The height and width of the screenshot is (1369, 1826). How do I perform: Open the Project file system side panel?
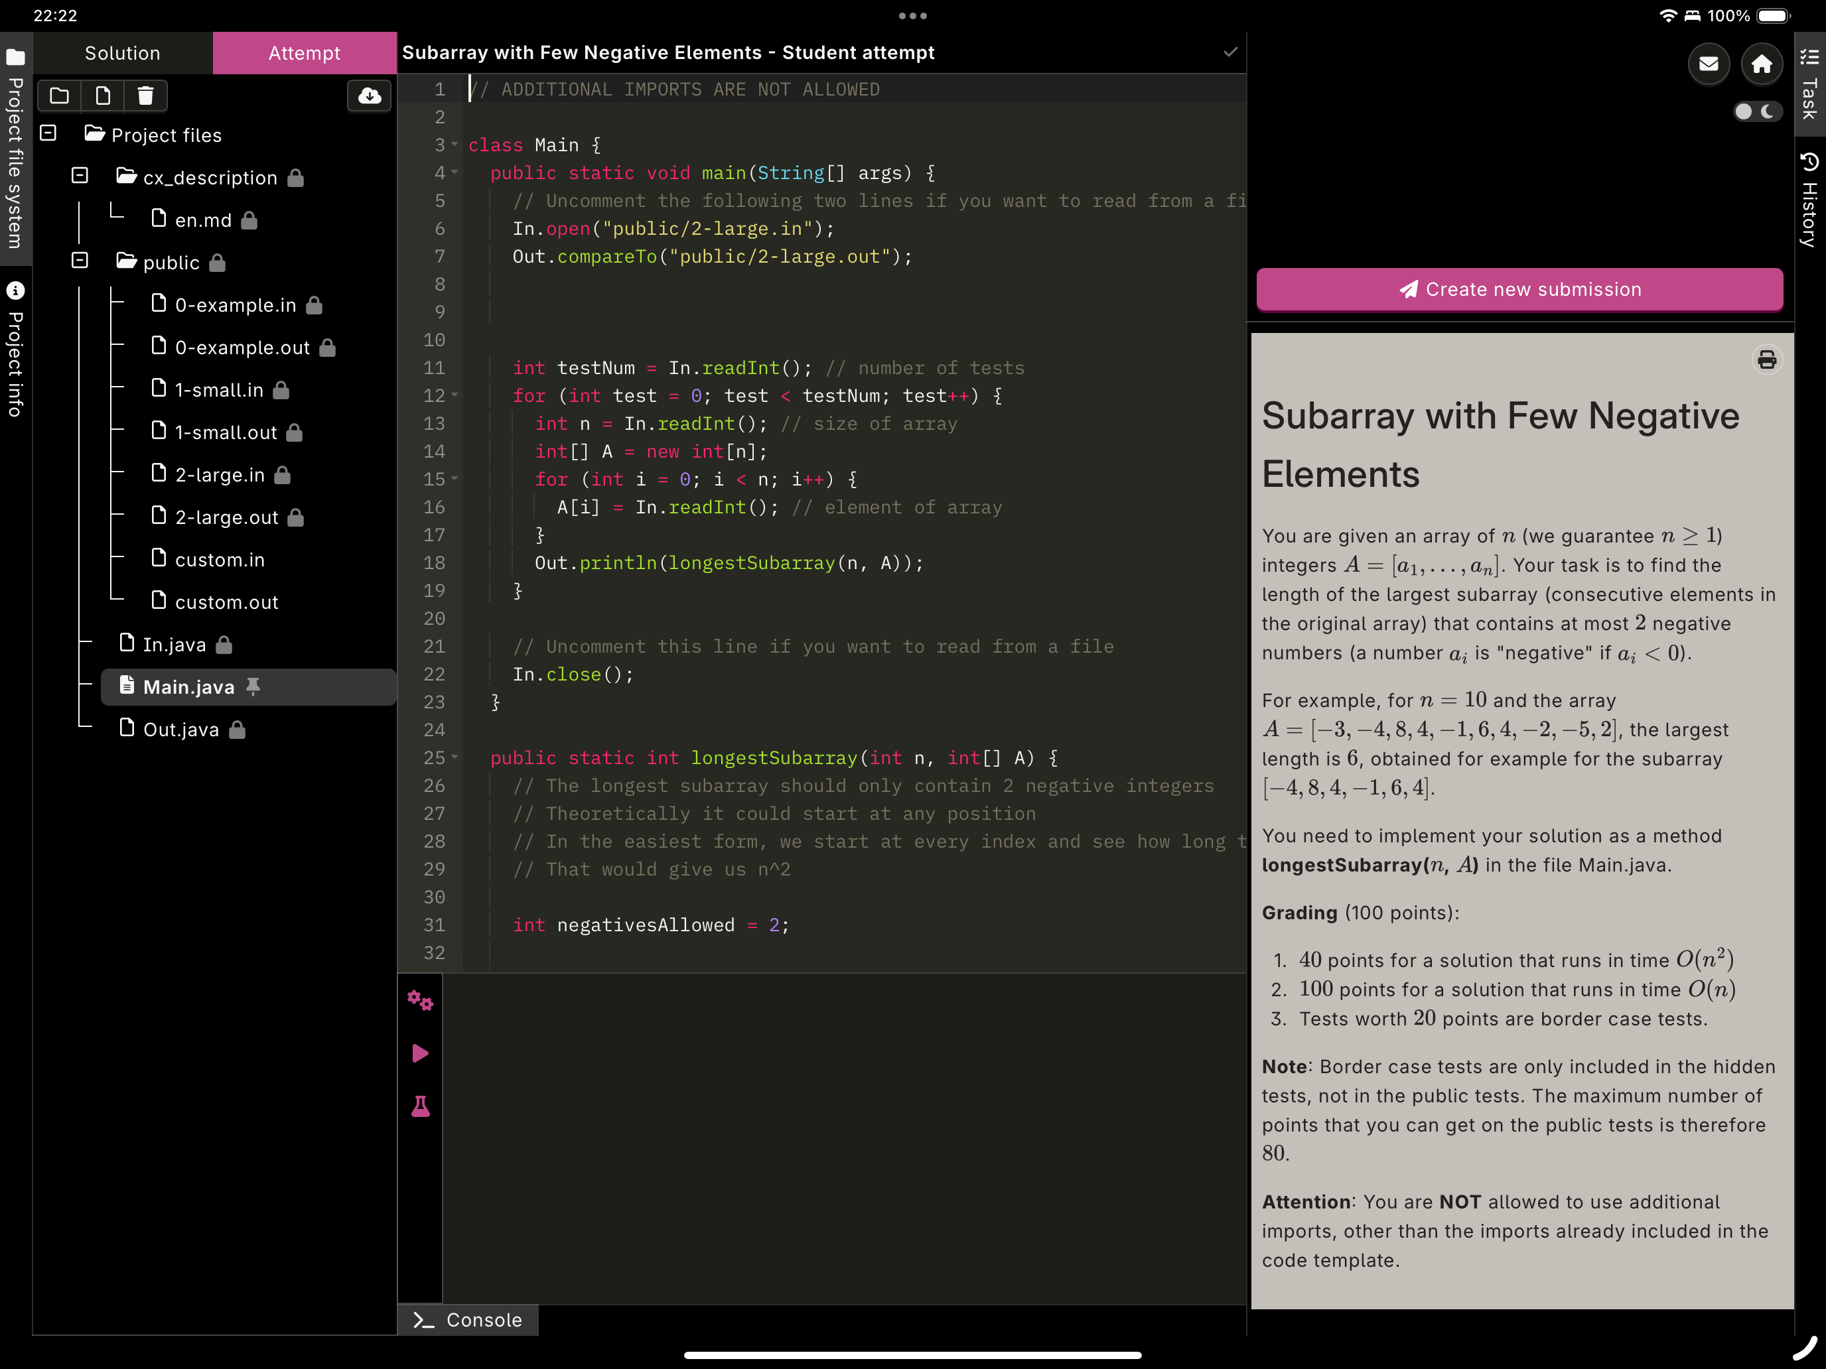pos(16,149)
